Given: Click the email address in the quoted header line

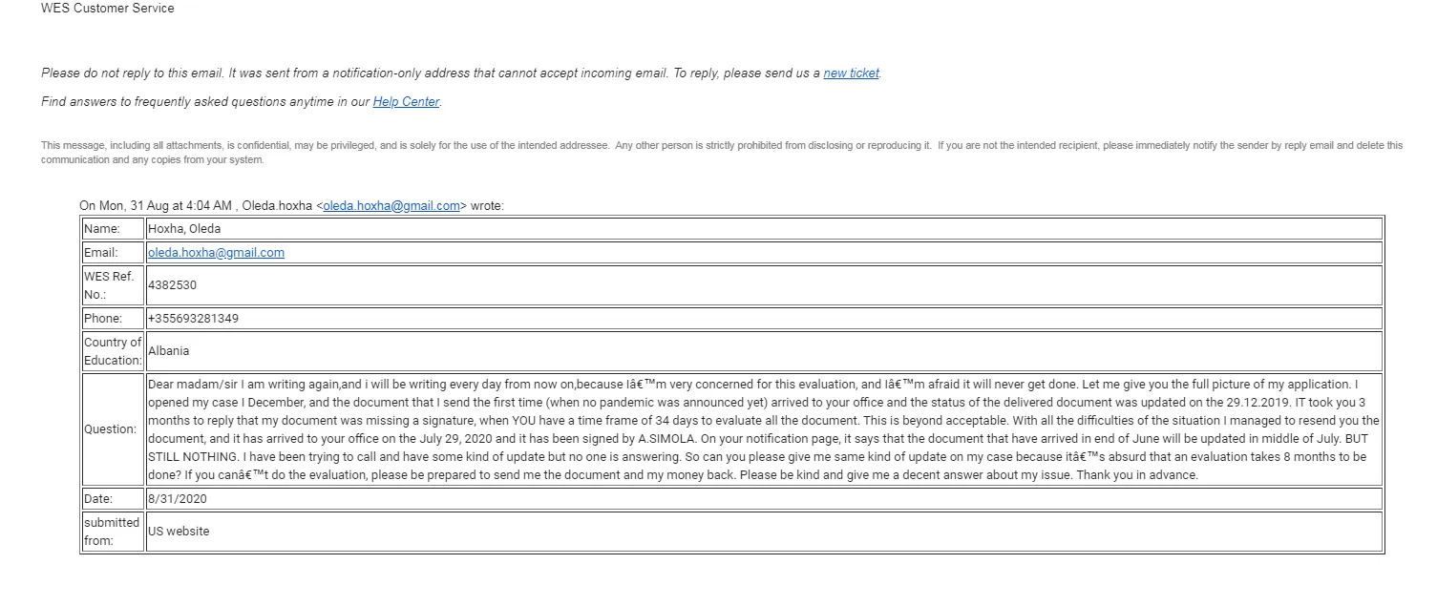Looking at the screenshot, I should (391, 205).
